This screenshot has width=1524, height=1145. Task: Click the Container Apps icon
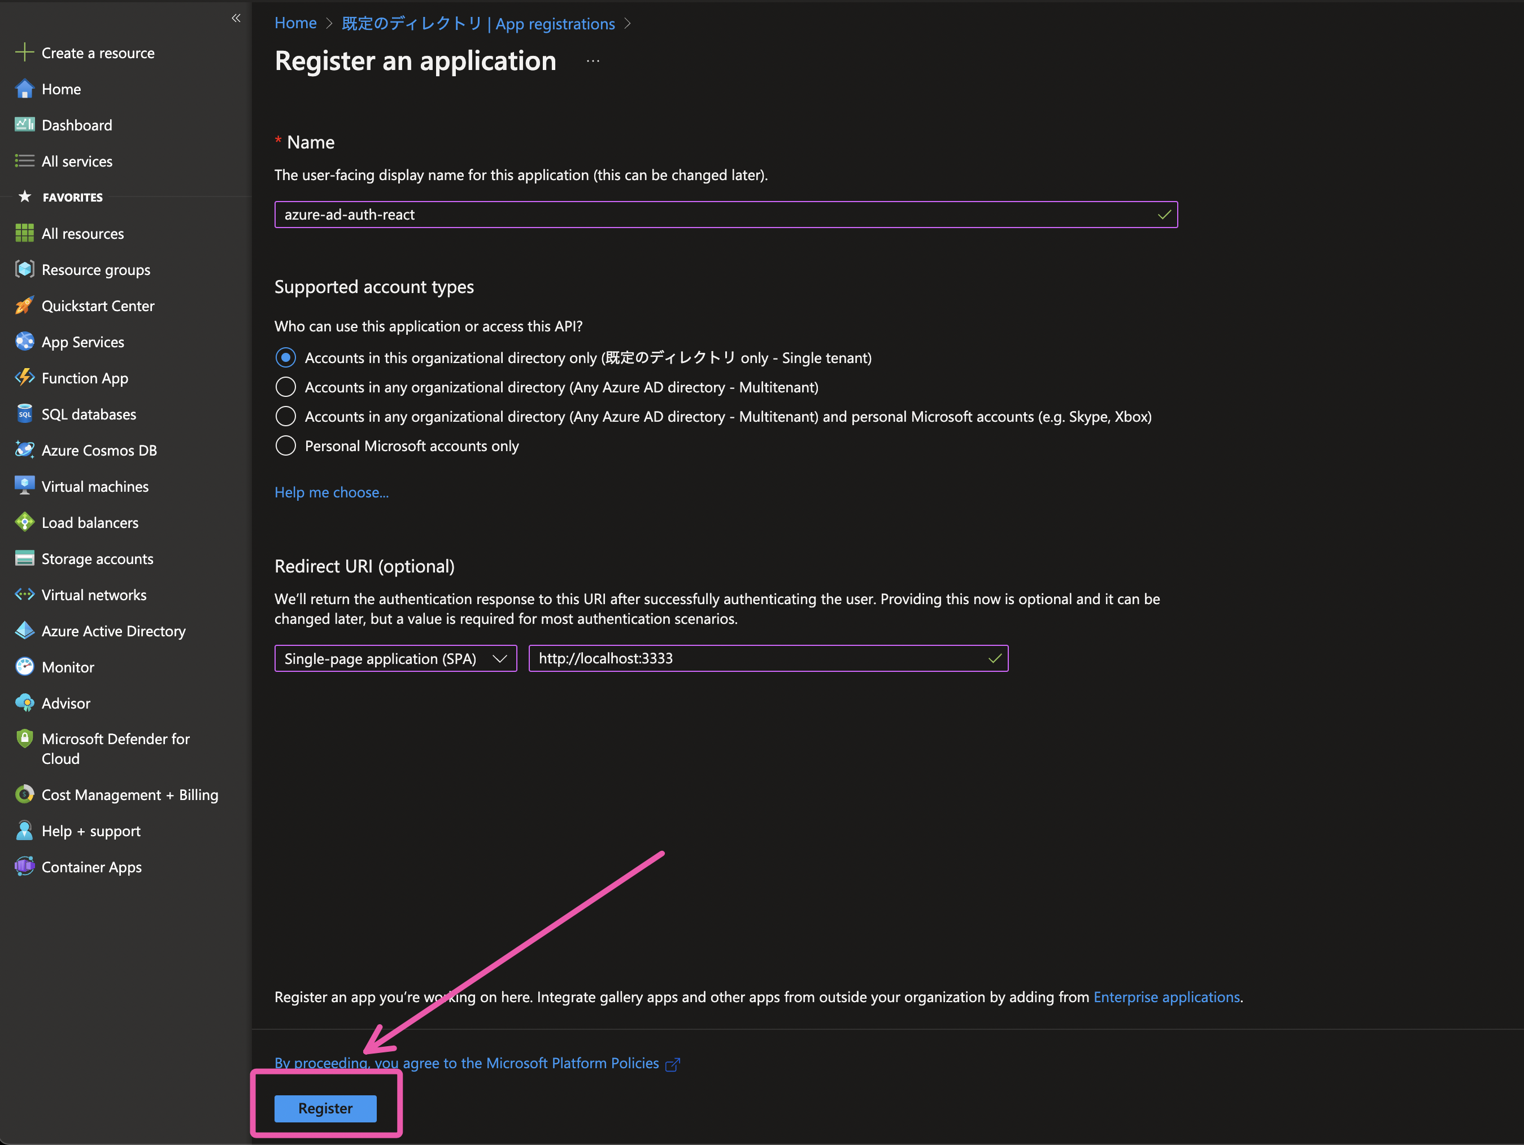click(24, 866)
